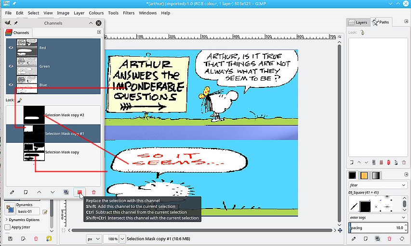Toggle the quick mask button at canvas corner
Viewport: 411px width, 246px height.
click(64, 230)
